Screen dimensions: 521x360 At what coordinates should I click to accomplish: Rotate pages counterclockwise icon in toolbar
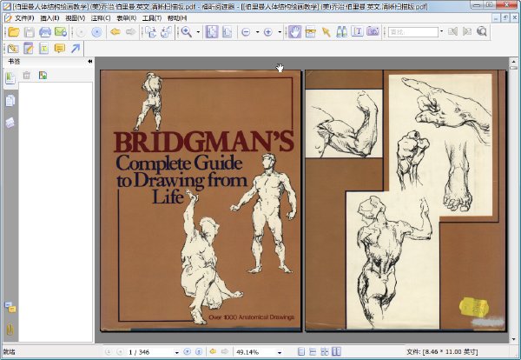coord(166,32)
